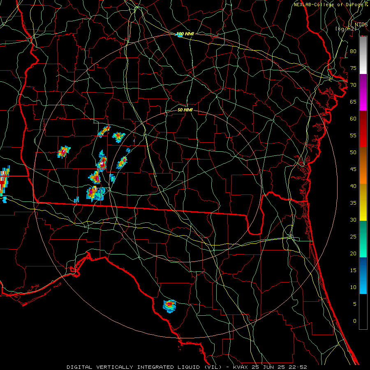Viewport: 370px width, 370px height.
Task: Click the [kg/m2] units label
Action: coord(346,29)
